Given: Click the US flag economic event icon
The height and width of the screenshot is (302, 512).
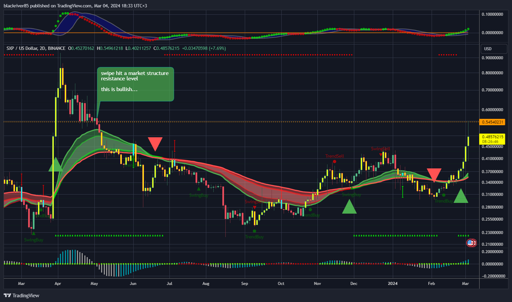Looking at the screenshot, I should [471, 243].
